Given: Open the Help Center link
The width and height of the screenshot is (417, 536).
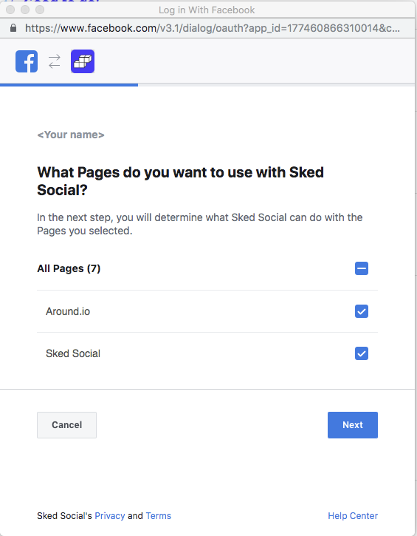Looking at the screenshot, I should 353,516.
